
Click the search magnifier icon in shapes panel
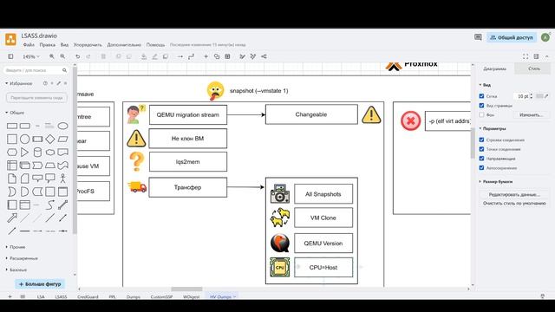pyautogui.click(x=64, y=70)
